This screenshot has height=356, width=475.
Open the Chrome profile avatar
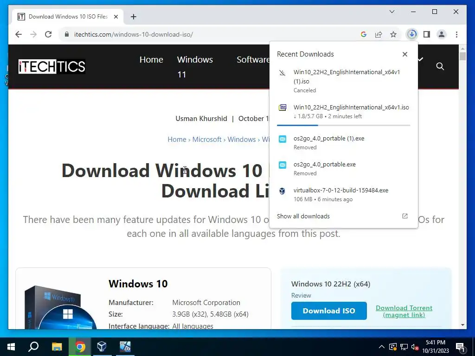pyautogui.click(x=442, y=34)
